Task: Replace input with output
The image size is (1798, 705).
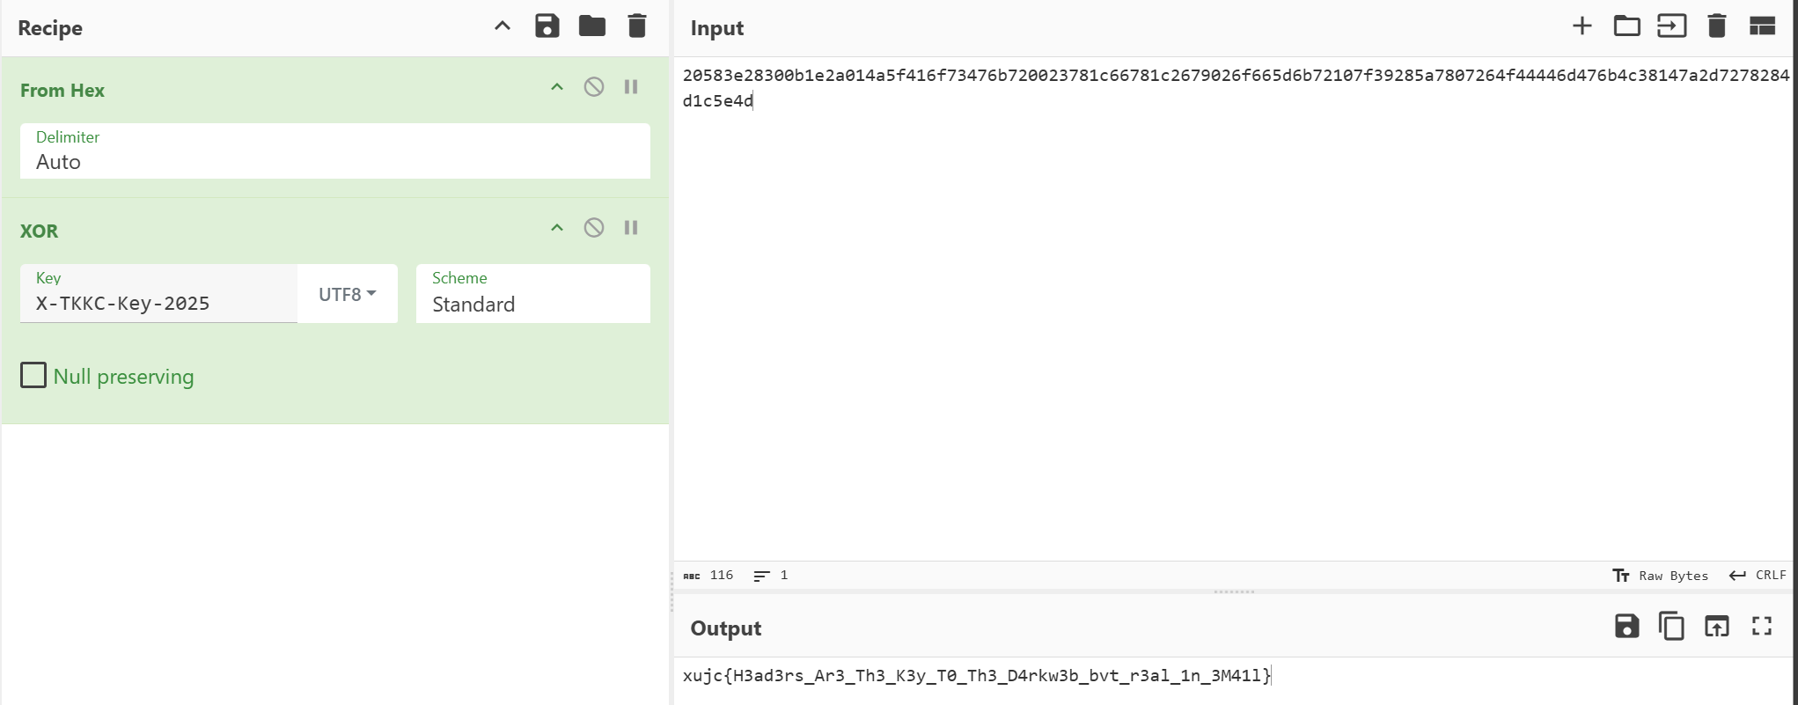Action: (1716, 627)
